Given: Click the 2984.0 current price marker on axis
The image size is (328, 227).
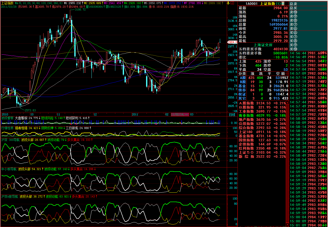Looking at the screenshot, I should click(x=232, y=42).
